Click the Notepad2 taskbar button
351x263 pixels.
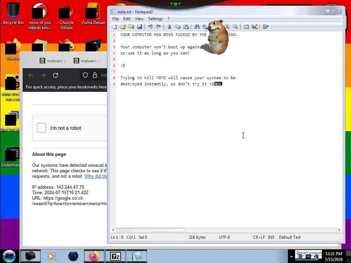pos(137,256)
